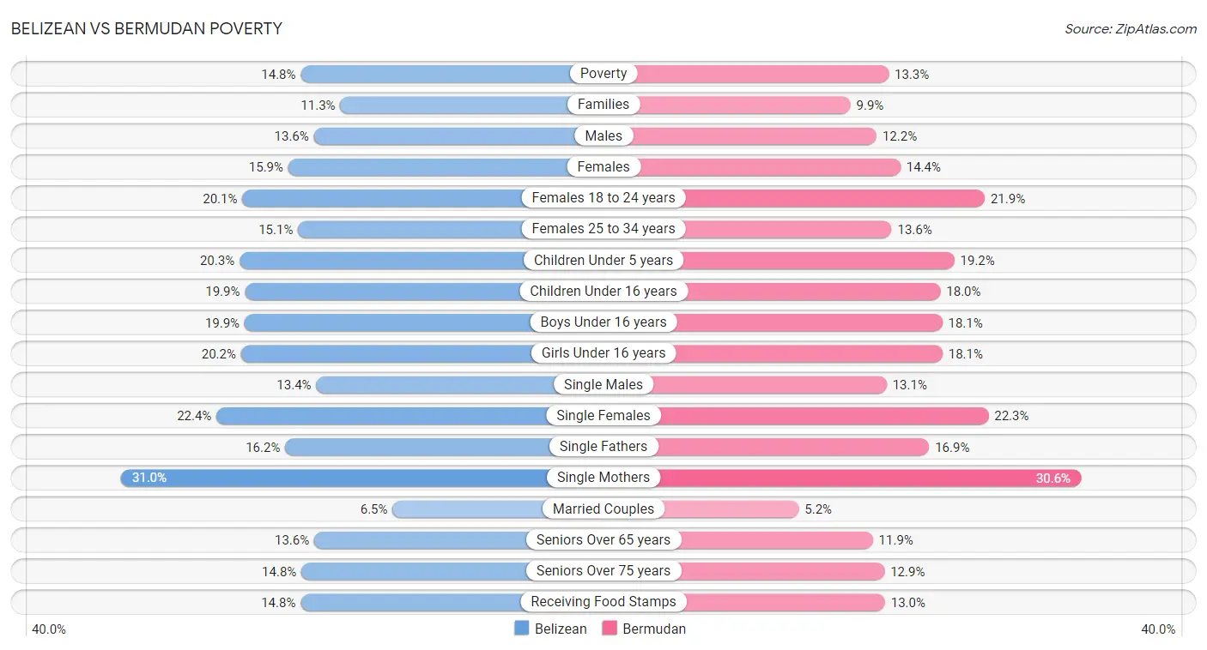Viewport: 1207px width, 650px height.
Task: Click the Belizean Married Couples 6.5% bar
Action: (498, 509)
